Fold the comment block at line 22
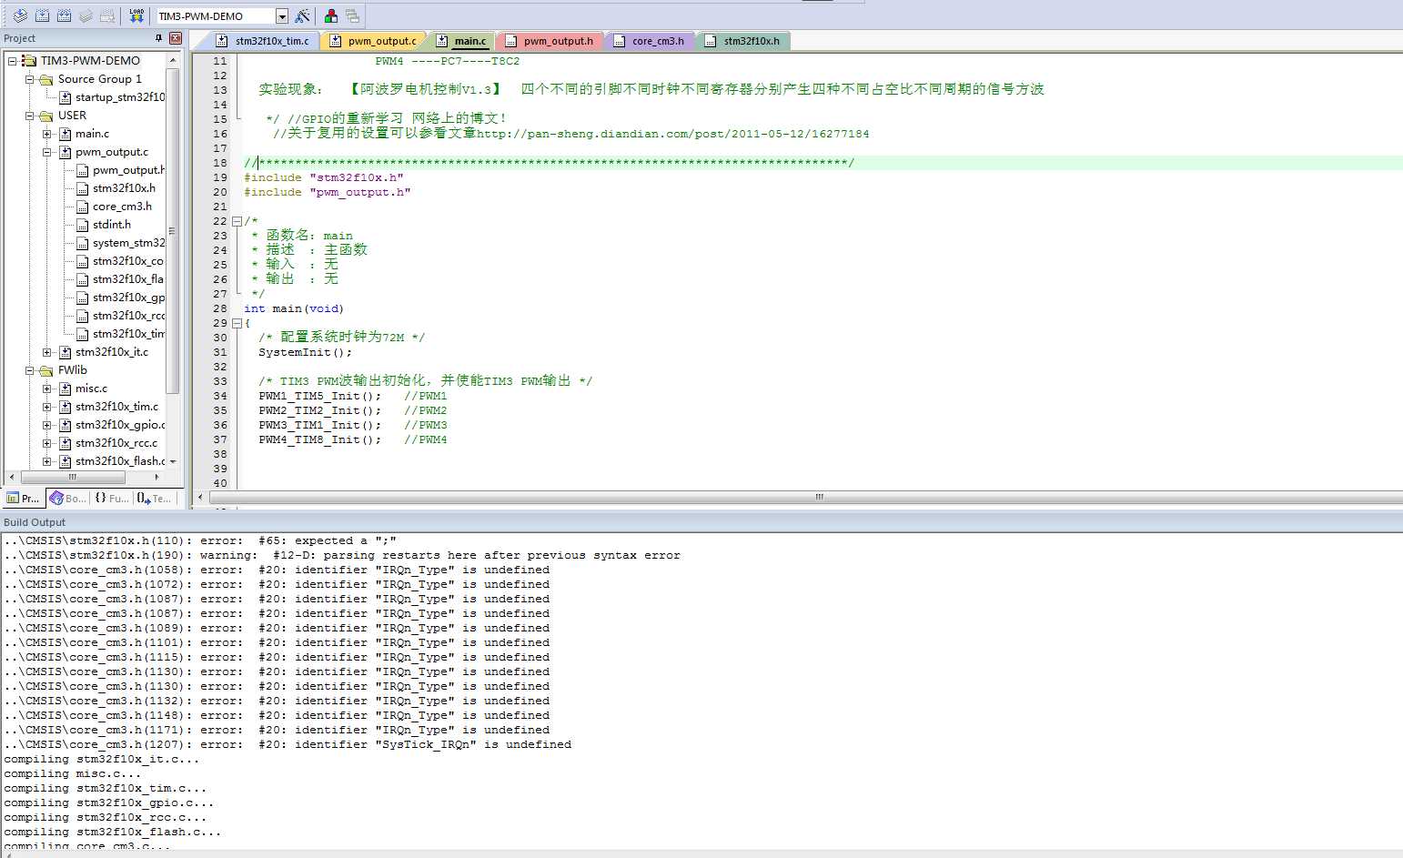Viewport: 1403px width, 858px height. click(237, 221)
